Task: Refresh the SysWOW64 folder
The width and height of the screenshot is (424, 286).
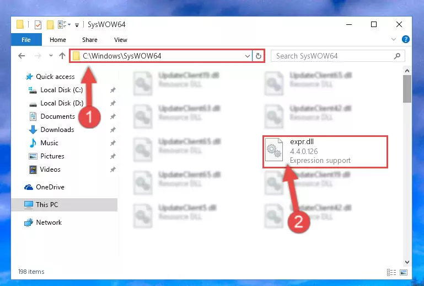Action: pyautogui.click(x=259, y=56)
